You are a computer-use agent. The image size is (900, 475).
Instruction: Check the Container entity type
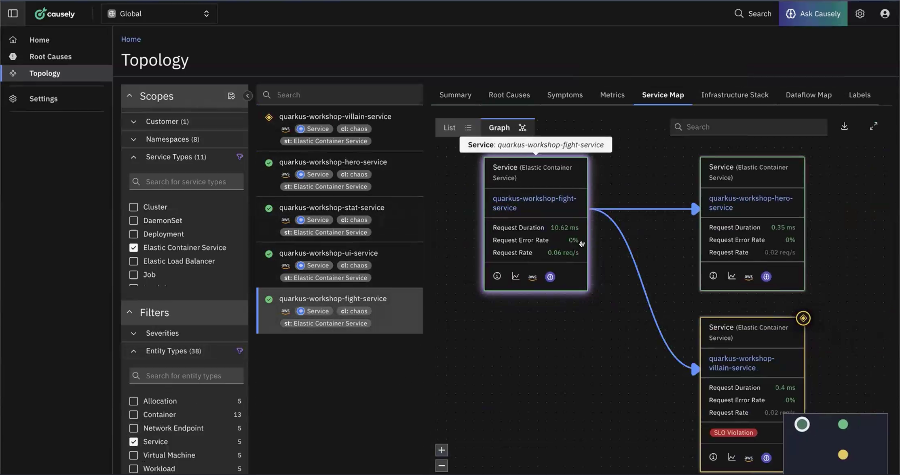click(x=133, y=415)
